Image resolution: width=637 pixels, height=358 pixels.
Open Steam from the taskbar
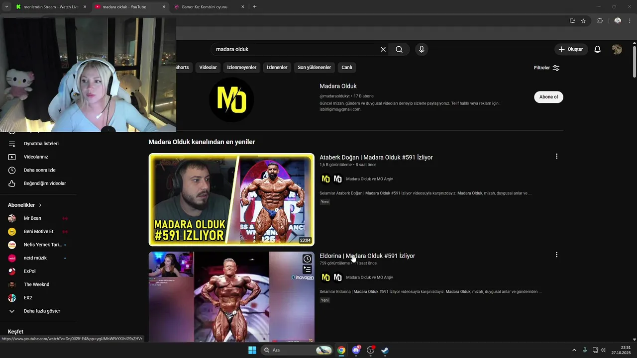point(385,350)
